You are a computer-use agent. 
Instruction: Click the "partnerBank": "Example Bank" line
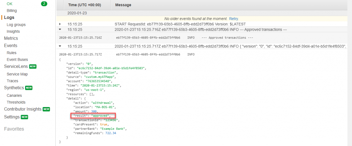pos(100,129)
